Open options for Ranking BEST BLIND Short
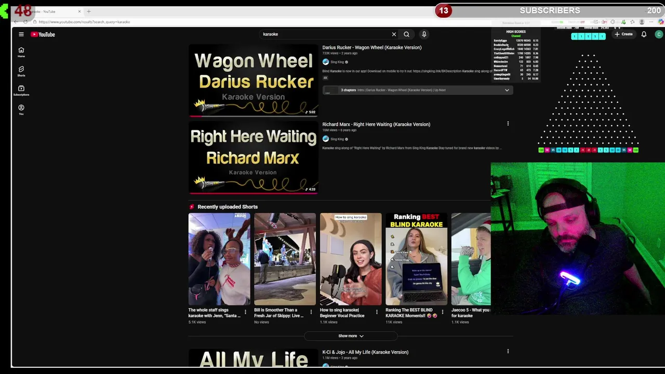Viewport: 665px width, 374px height. (443, 312)
